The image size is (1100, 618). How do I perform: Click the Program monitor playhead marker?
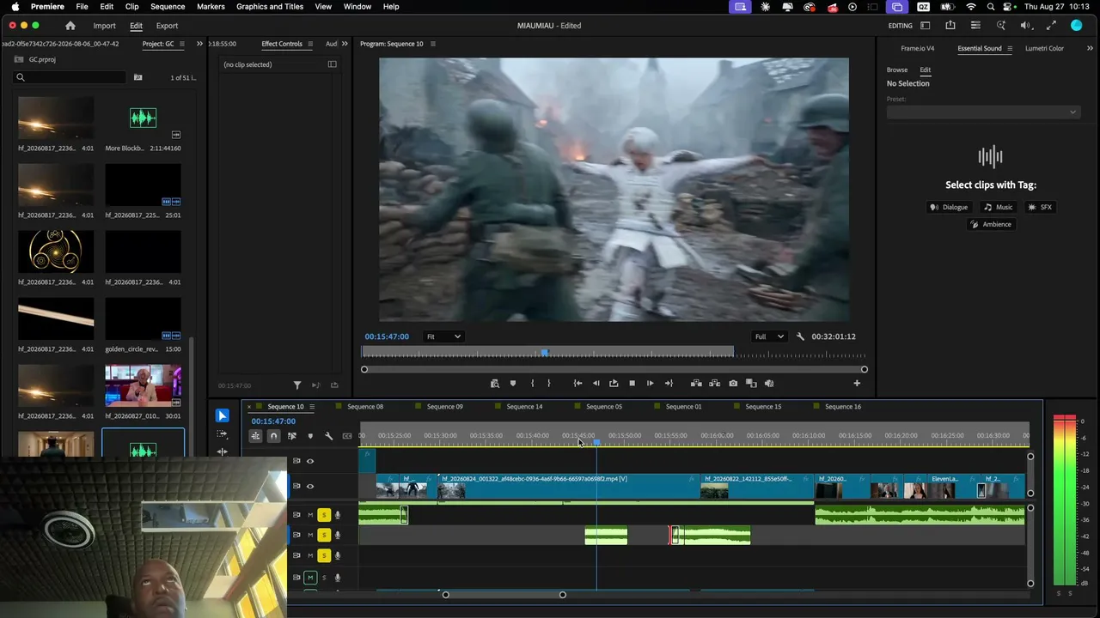coord(544,353)
